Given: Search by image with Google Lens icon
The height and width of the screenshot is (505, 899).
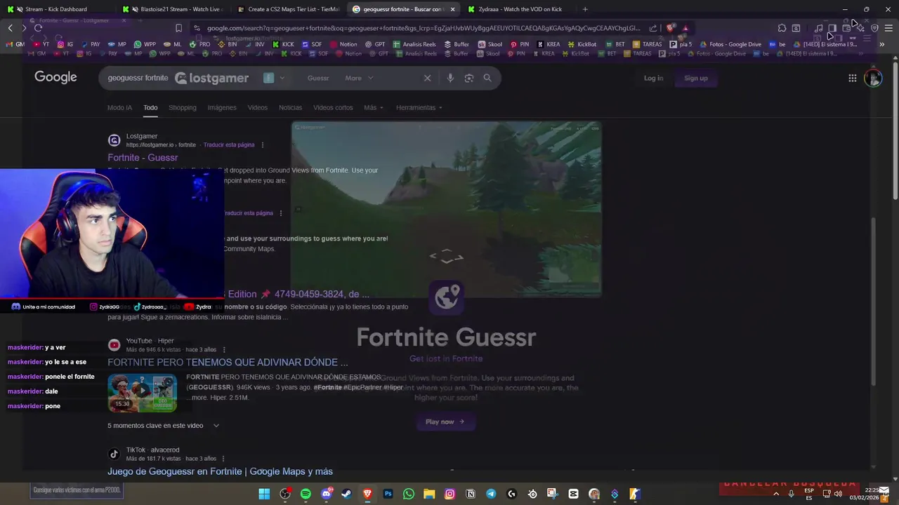Looking at the screenshot, I should (469, 78).
